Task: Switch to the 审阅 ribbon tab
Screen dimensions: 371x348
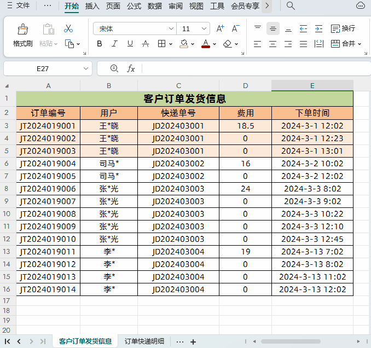Action: [x=176, y=5]
